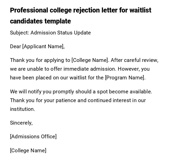The height and width of the screenshot is (166, 175).
Task: Click the '[Applicant Name]' placeholder in greeting
Action: coord(43,46)
